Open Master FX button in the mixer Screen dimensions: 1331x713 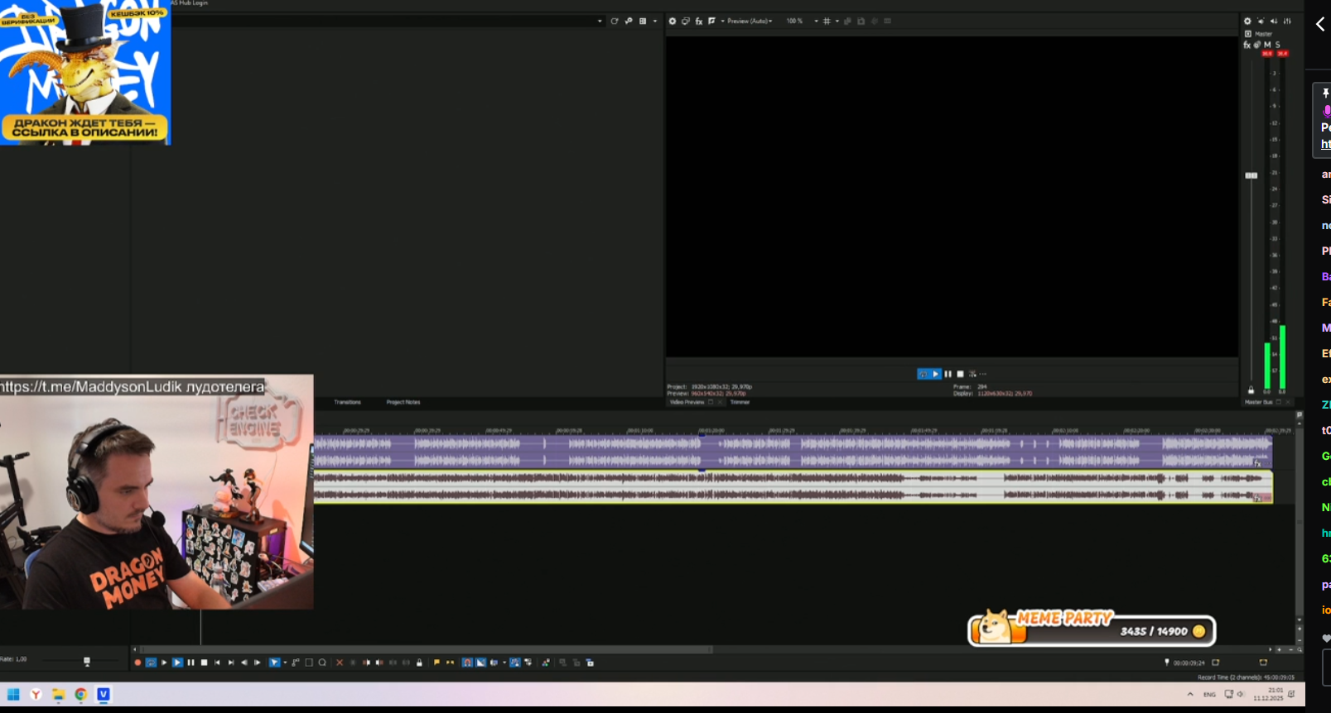1247,45
